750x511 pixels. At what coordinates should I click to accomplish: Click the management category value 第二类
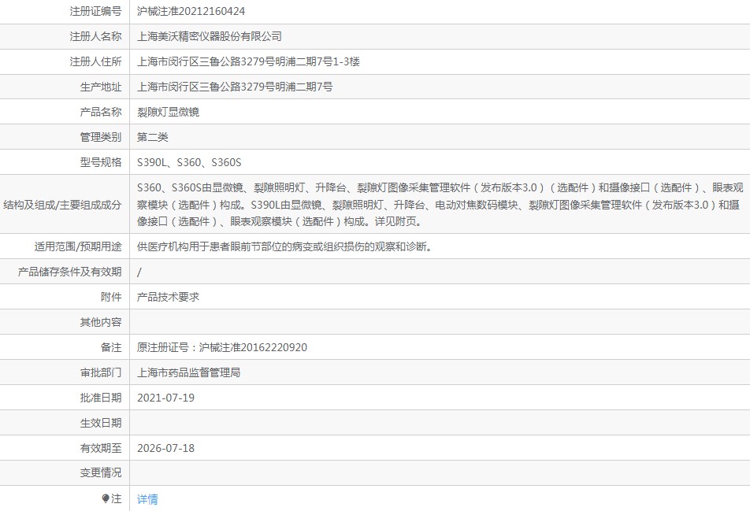point(153,137)
